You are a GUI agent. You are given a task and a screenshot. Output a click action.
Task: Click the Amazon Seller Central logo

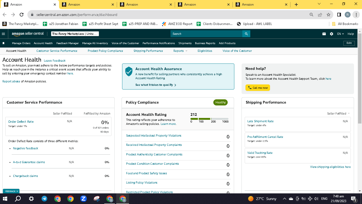(28, 34)
